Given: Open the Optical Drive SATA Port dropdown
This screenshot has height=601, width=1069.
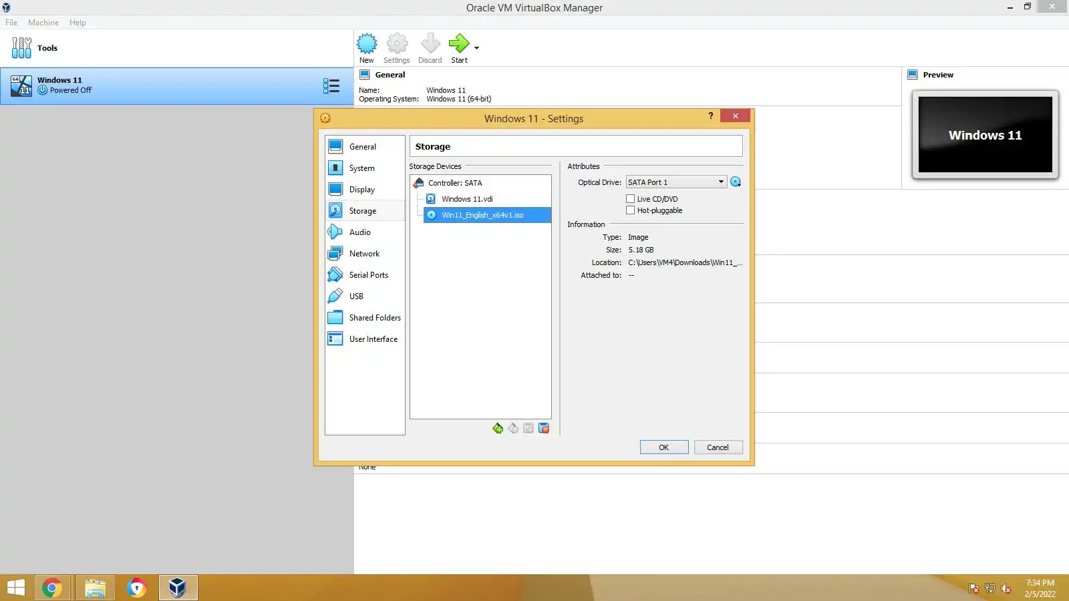Looking at the screenshot, I should pos(676,182).
